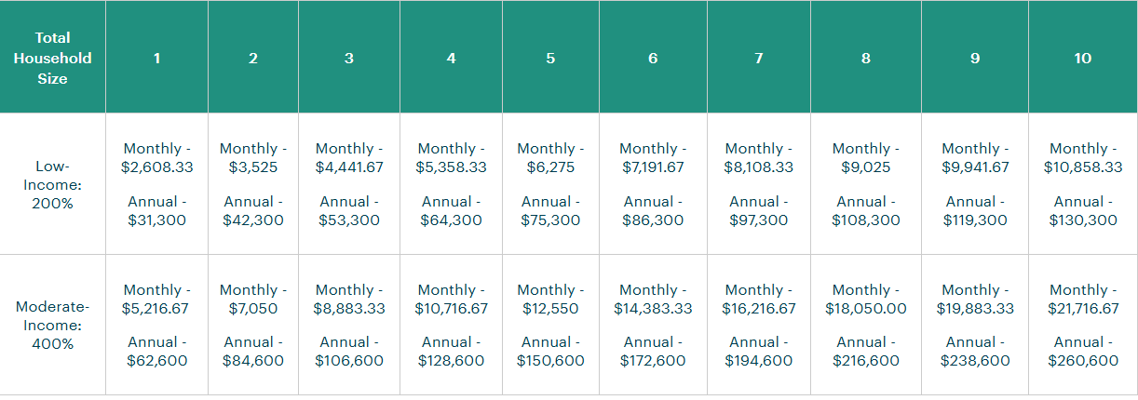The height and width of the screenshot is (400, 1138).
Task: Select moderate-income cell with annual $62,600
Action: 156,326
